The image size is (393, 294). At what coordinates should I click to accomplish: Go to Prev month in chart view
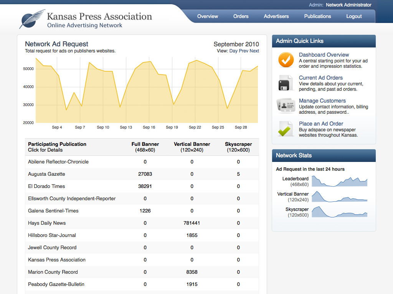coord(243,51)
